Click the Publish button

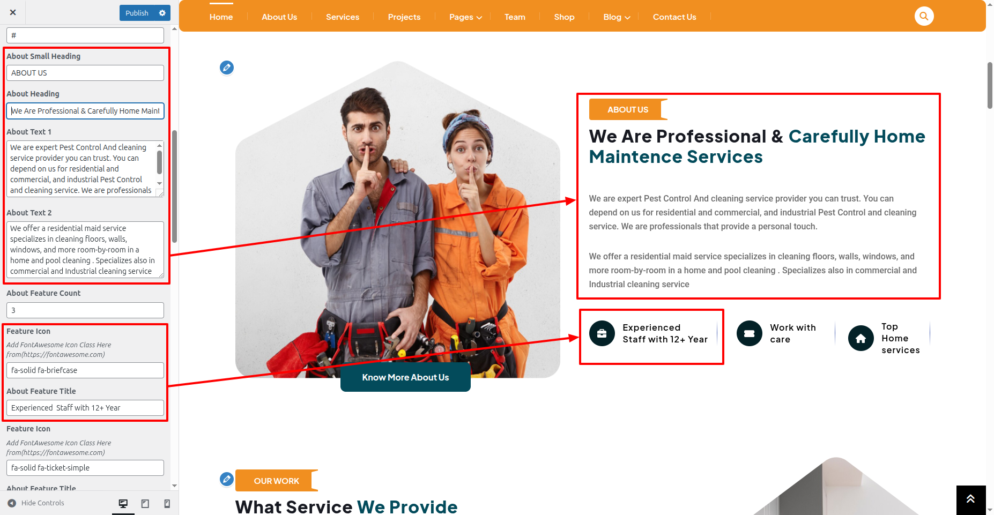coord(137,13)
